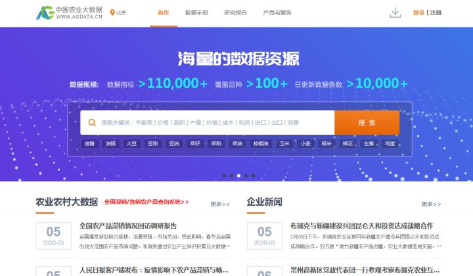This screenshot has width=473, height=276.
Task: Open article 布瑞克与新疆建设兵团昆仑天和投资达成战略合作
Action: click(362, 225)
